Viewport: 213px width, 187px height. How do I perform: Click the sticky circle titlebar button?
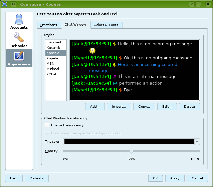(x=13, y=4)
